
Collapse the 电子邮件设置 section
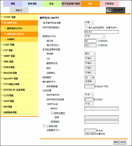19,23
